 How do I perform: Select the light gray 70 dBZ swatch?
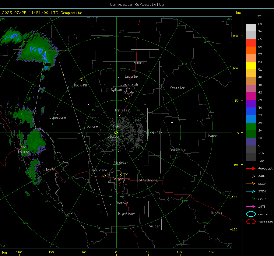(x=251, y=28)
